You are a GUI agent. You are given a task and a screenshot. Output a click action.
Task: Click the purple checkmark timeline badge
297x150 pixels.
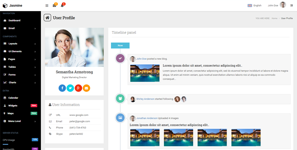(x=120, y=58)
